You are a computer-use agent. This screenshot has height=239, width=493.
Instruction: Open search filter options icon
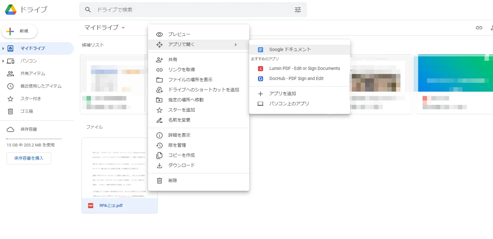click(x=298, y=10)
